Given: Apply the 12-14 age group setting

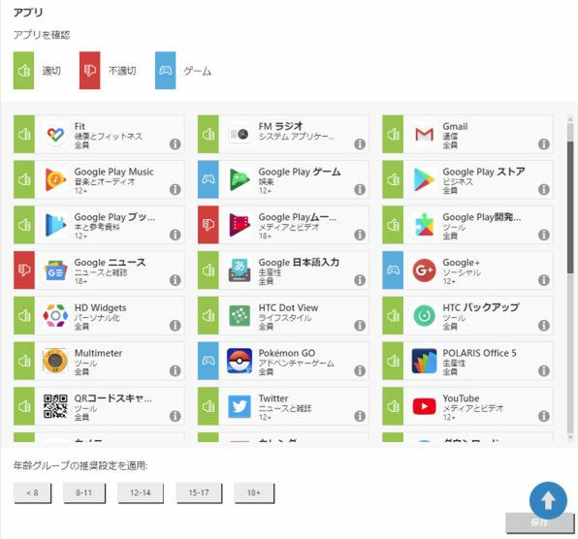Looking at the screenshot, I should (141, 492).
